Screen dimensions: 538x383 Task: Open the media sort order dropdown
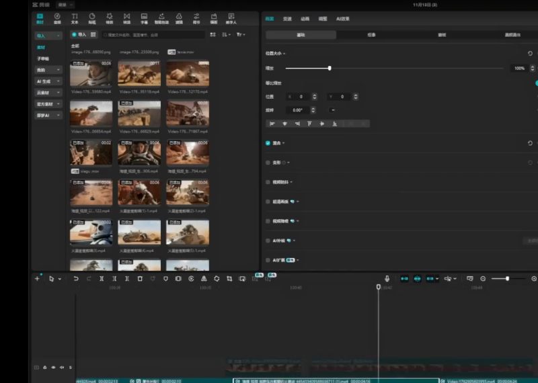(227, 35)
